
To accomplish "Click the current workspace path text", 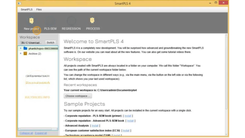I will point(117,90).
